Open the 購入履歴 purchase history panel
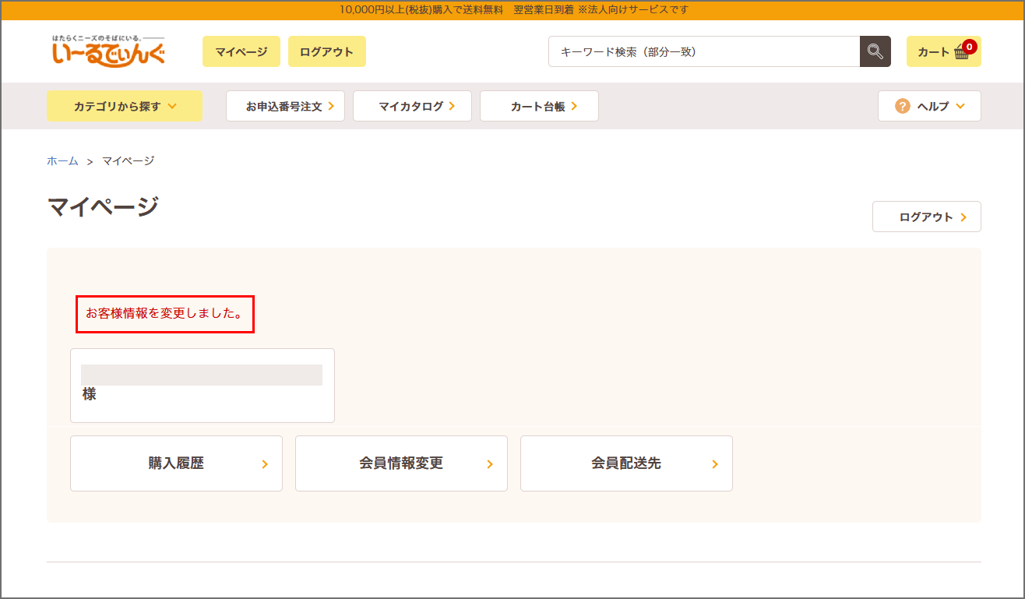The height and width of the screenshot is (599, 1025). (x=176, y=463)
